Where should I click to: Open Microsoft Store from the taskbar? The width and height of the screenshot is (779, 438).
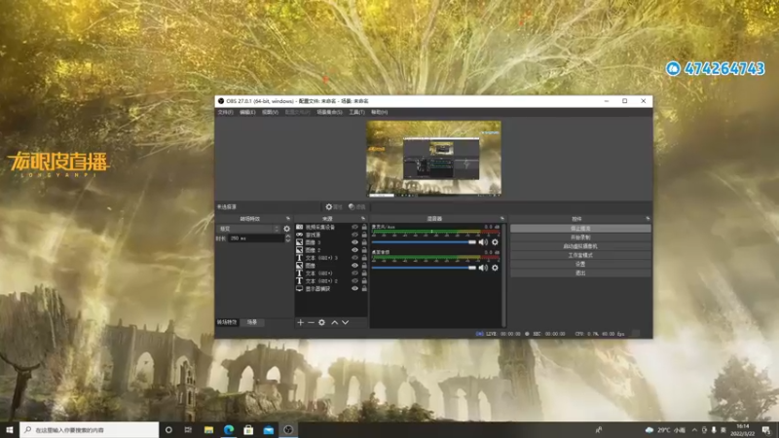[x=248, y=430]
